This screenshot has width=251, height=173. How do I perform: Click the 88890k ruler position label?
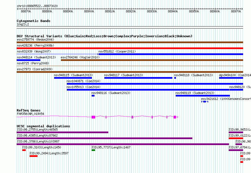[68, 11]
